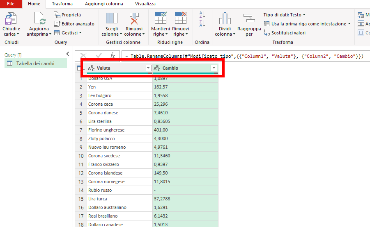Click the Chiudi e carica icon
The height and width of the screenshot is (227, 370).
(11, 18)
